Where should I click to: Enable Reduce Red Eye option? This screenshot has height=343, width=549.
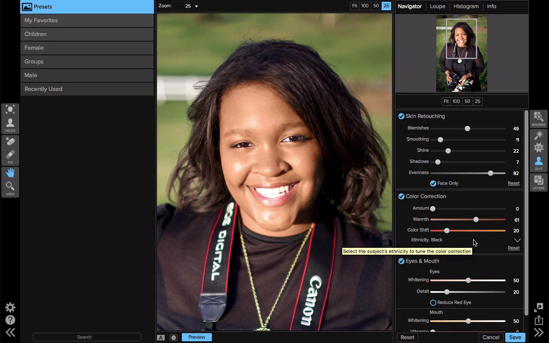click(x=433, y=303)
